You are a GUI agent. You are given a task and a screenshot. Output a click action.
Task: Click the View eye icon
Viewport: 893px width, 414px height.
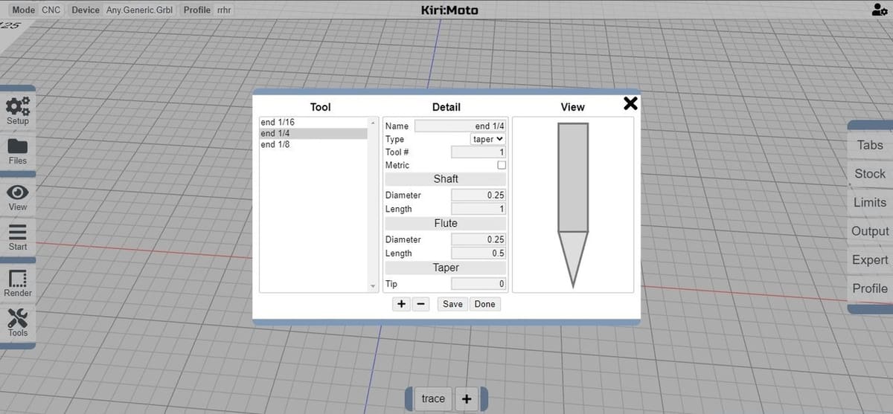[x=18, y=192]
